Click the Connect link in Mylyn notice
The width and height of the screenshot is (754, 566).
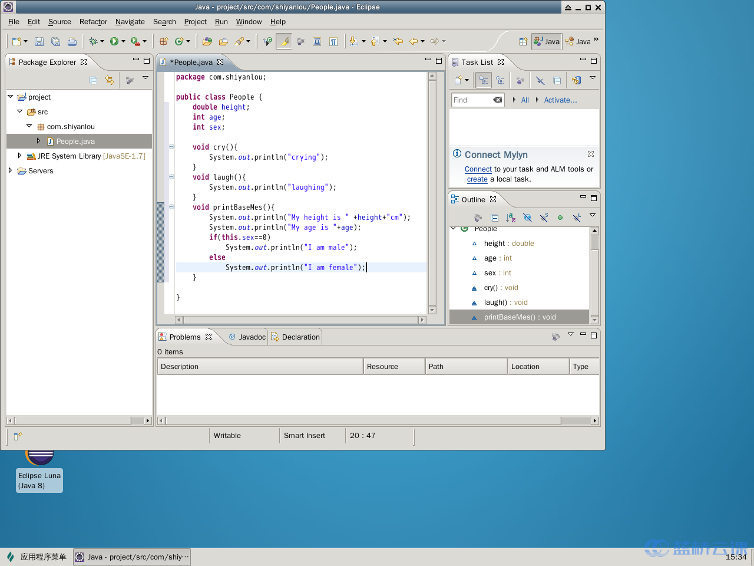pos(478,169)
